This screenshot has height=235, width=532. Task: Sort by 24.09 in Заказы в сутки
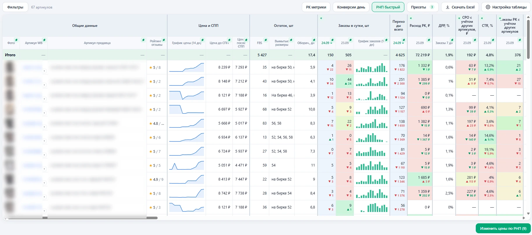(325, 43)
